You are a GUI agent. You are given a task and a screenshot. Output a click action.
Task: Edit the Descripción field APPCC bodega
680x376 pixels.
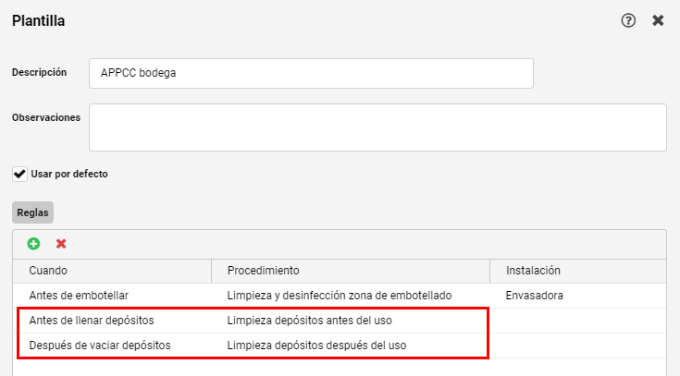coord(311,73)
